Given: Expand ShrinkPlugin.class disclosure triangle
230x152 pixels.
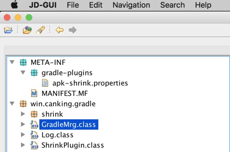Looking at the screenshot, I should (23, 145).
